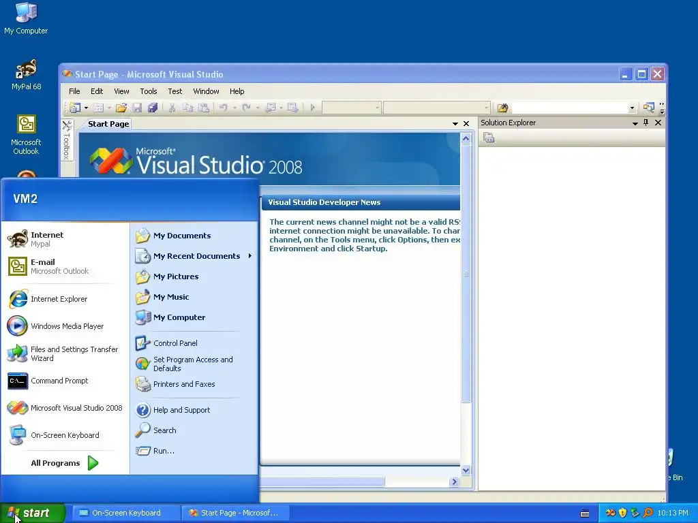
Task: Click the Add New Item toolbar icon
Action: coord(98,108)
